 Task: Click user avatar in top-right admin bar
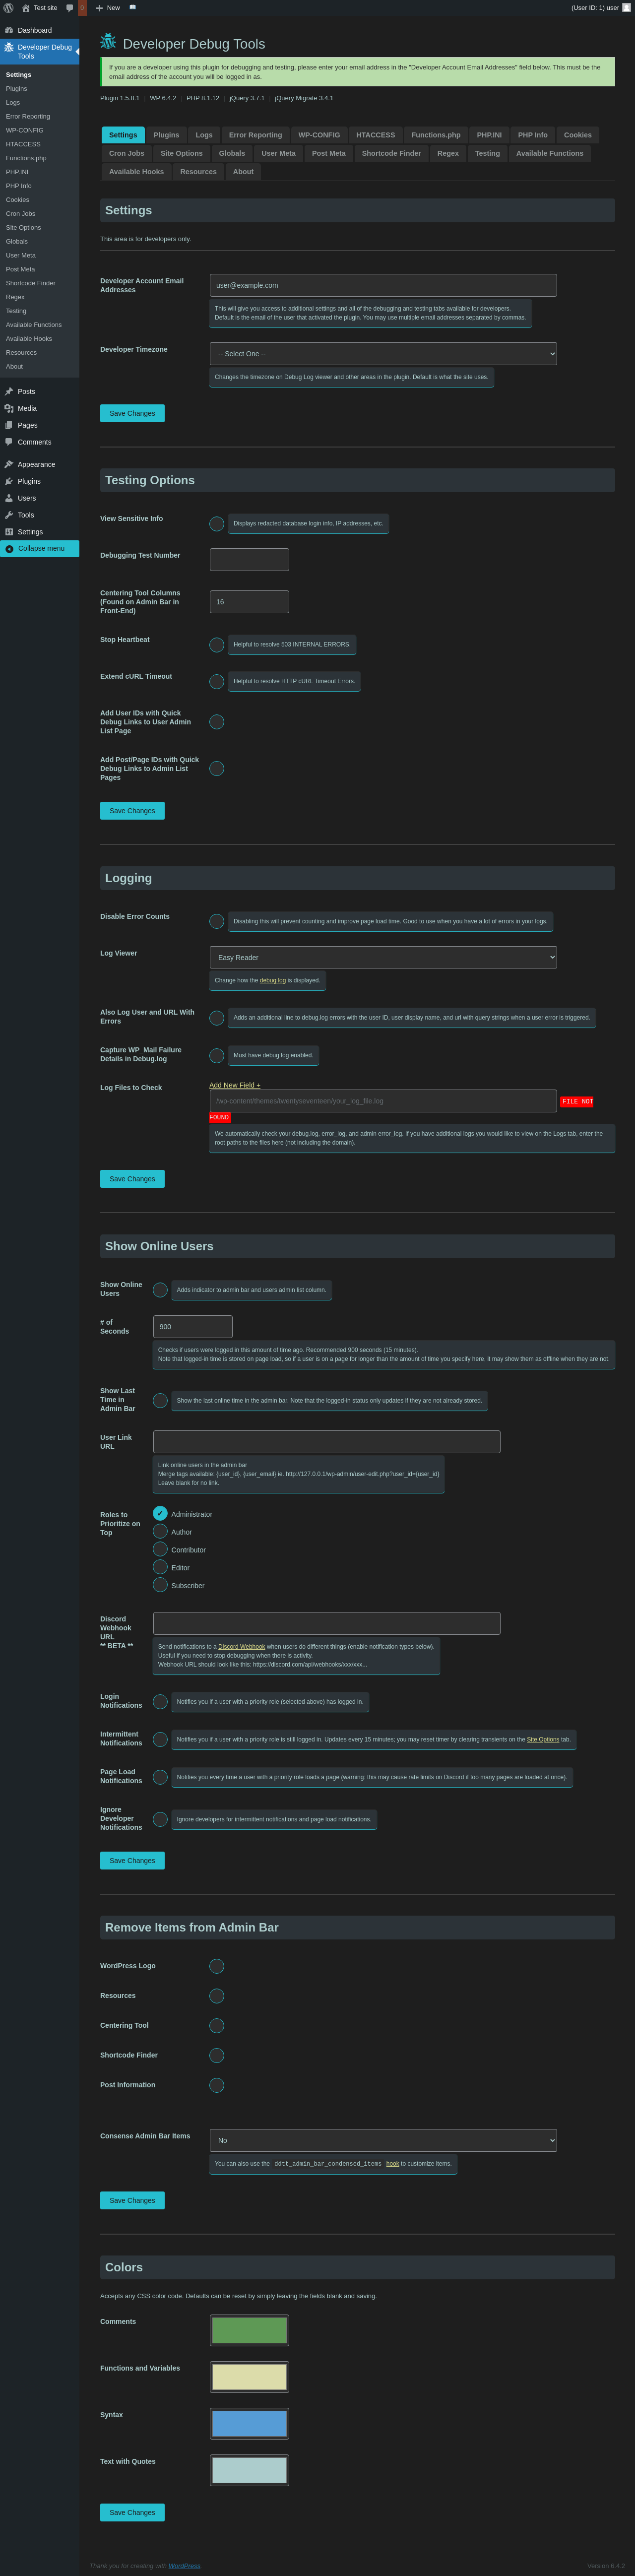click(x=627, y=7)
